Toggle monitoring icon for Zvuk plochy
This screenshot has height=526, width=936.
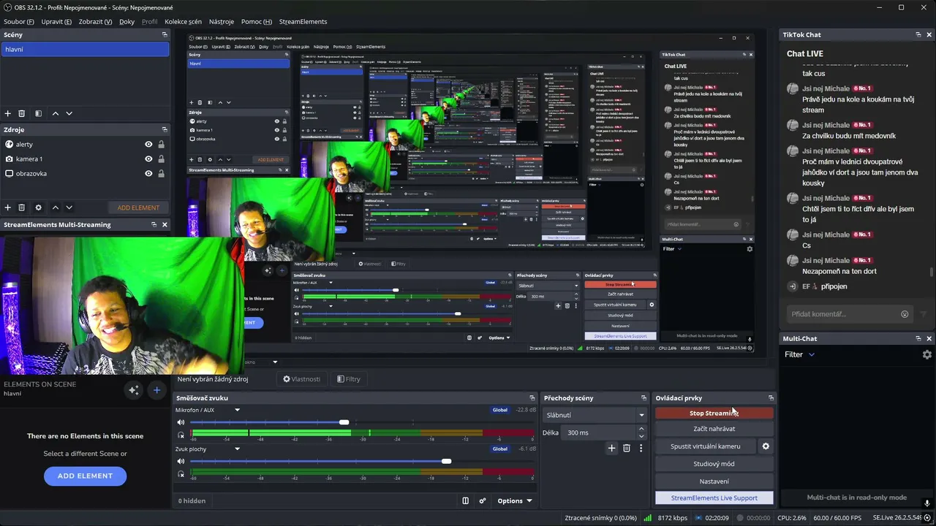coord(181,474)
